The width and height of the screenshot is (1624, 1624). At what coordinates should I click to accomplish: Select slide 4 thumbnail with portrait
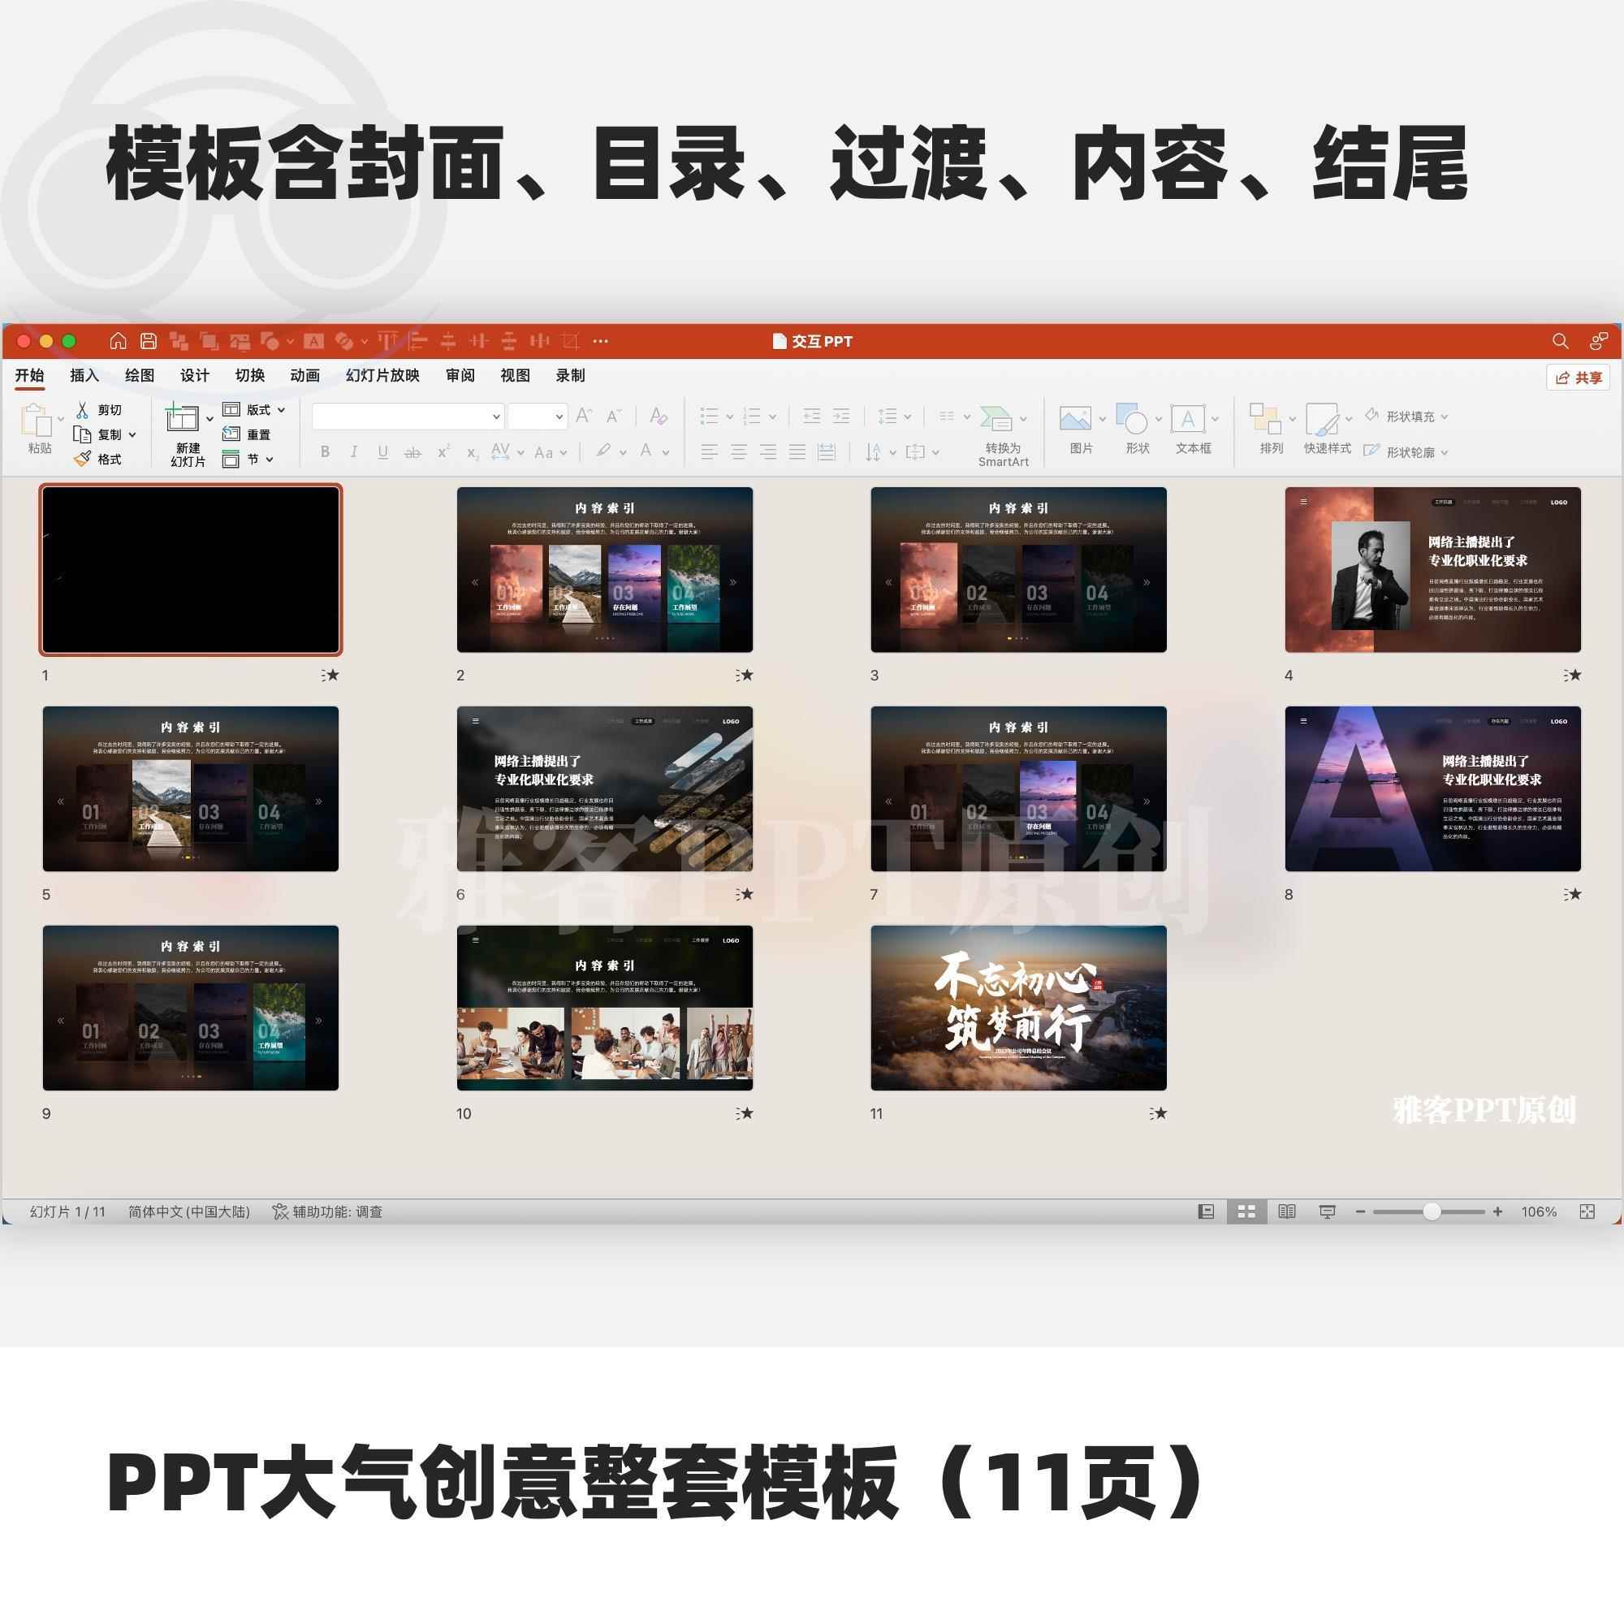1432,569
